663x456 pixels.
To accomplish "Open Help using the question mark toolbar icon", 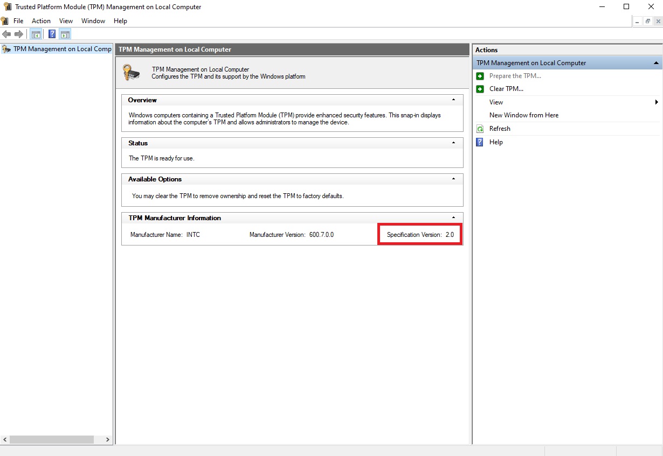I will 51,34.
